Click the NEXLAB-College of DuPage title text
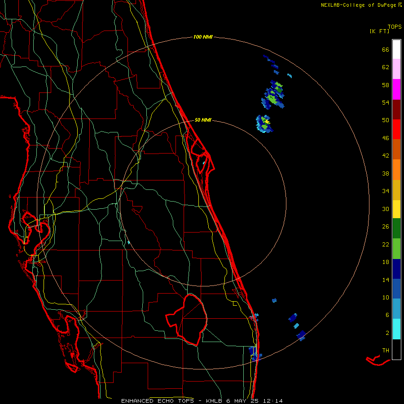Image resolution: width=404 pixels, height=404 pixels. point(361,5)
